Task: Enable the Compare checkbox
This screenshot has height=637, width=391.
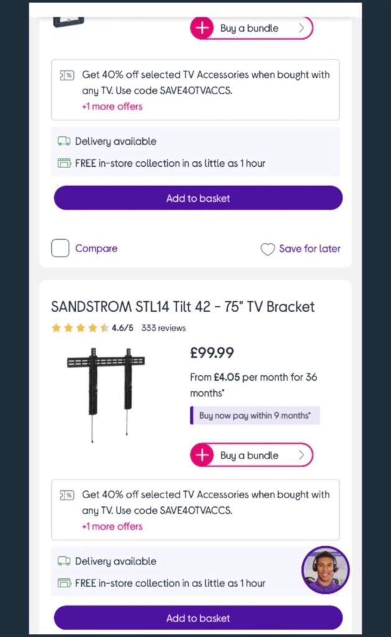Action: (60, 248)
